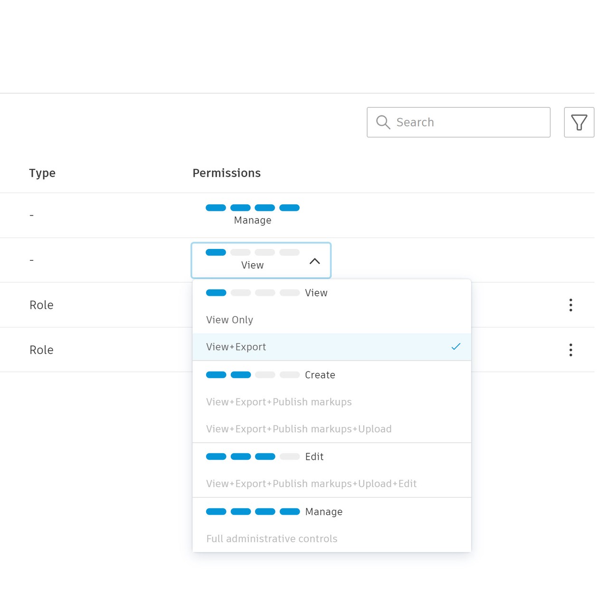Pick View+Export+Publish markups+Upload option
Screen dimensions: 608x608
(x=332, y=429)
